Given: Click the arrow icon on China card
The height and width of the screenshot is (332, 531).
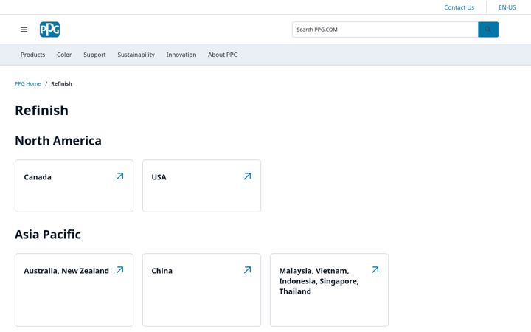Looking at the screenshot, I should [248, 270].
